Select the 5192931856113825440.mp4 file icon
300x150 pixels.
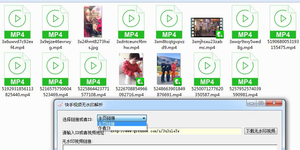point(18,69)
